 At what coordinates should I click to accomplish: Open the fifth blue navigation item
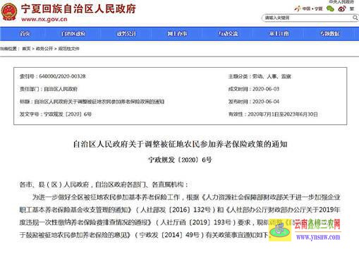coord(228,34)
